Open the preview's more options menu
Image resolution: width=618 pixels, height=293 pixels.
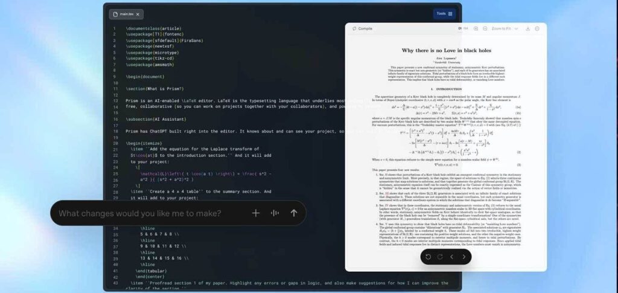pyautogui.click(x=538, y=29)
